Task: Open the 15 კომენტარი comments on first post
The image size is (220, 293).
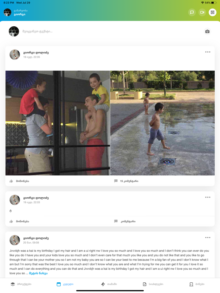Action: tap(126, 181)
